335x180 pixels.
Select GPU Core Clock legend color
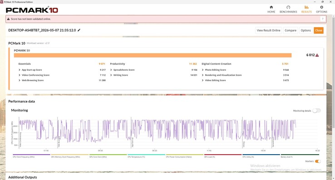coord(108,155)
